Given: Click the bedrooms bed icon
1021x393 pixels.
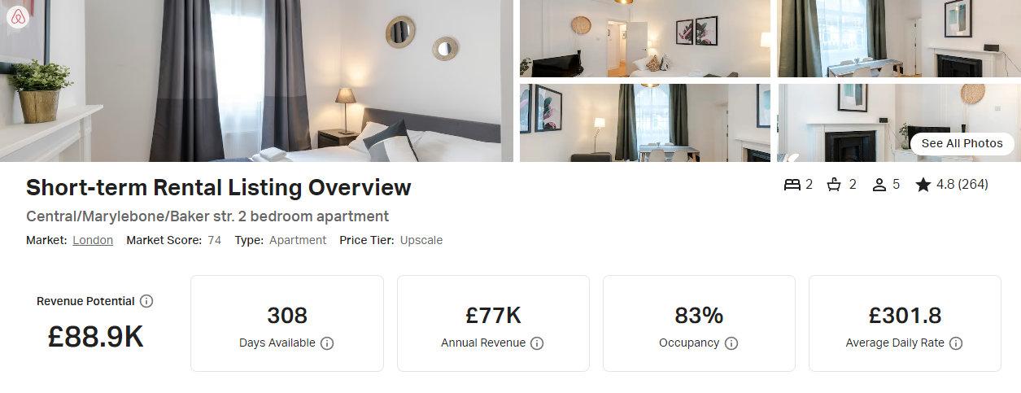Looking at the screenshot, I should tap(792, 185).
